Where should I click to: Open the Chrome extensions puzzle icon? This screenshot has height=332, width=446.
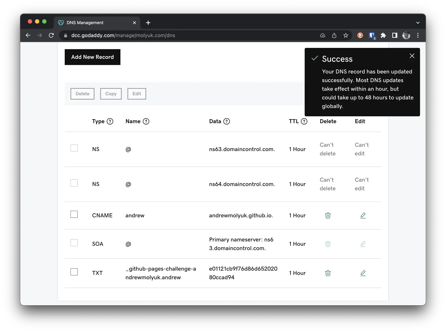coord(383,35)
